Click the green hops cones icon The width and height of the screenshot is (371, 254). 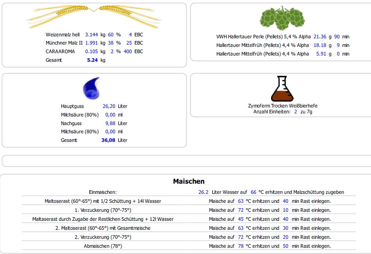click(x=282, y=18)
